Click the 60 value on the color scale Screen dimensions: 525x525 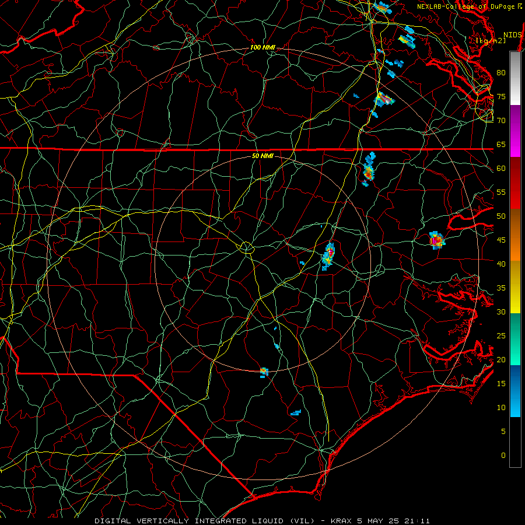(501, 169)
